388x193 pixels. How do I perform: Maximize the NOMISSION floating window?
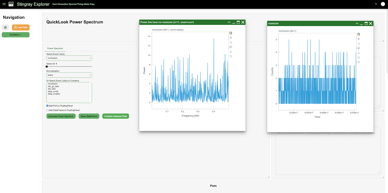[366, 23]
